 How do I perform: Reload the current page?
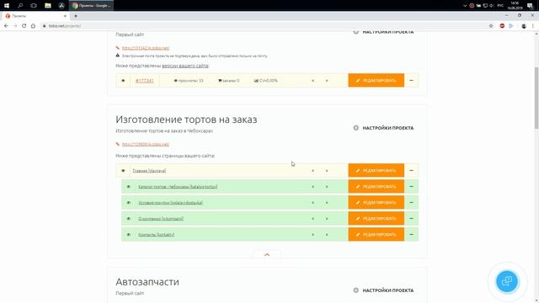tap(24, 26)
